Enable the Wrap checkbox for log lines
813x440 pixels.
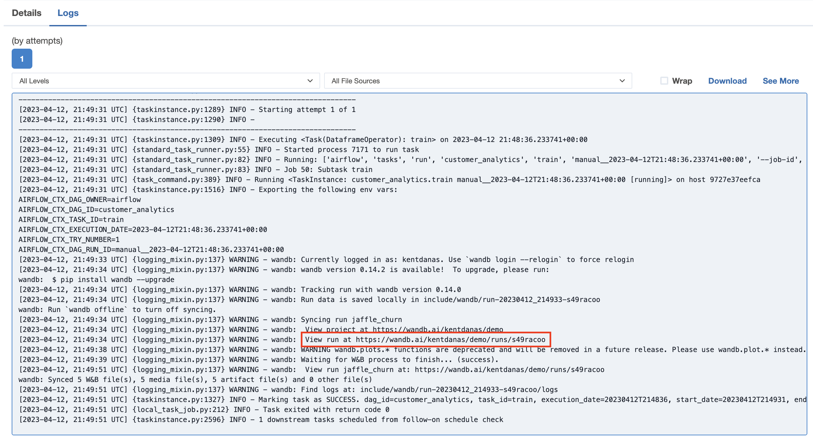click(x=664, y=80)
